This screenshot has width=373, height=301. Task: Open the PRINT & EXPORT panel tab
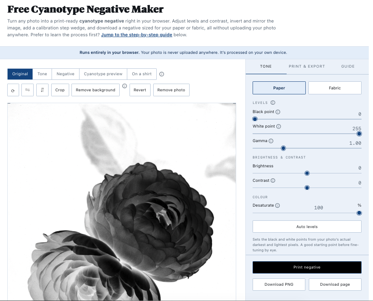tap(307, 66)
